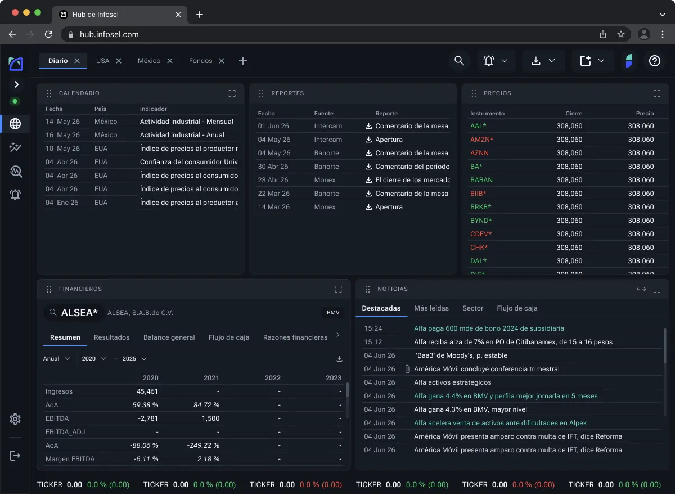Download Intercam Comentario de la mesa report
Image resolution: width=675 pixels, height=495 pixels.
tap(369, 126)
